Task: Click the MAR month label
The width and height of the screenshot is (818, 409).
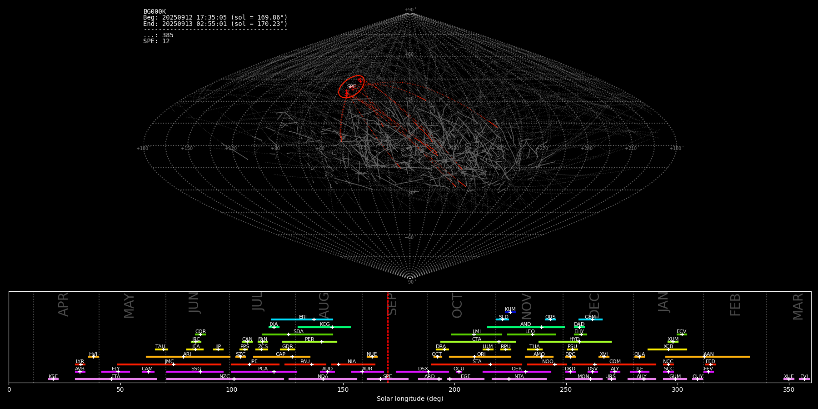Action: coord(798,307)
